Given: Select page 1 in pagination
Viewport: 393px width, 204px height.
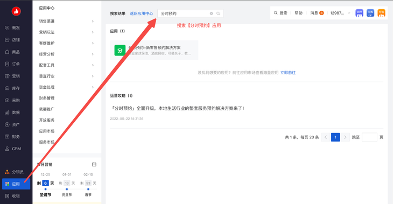Looking at the screenshot, I should pyautogui.click(x=335, y=137).
